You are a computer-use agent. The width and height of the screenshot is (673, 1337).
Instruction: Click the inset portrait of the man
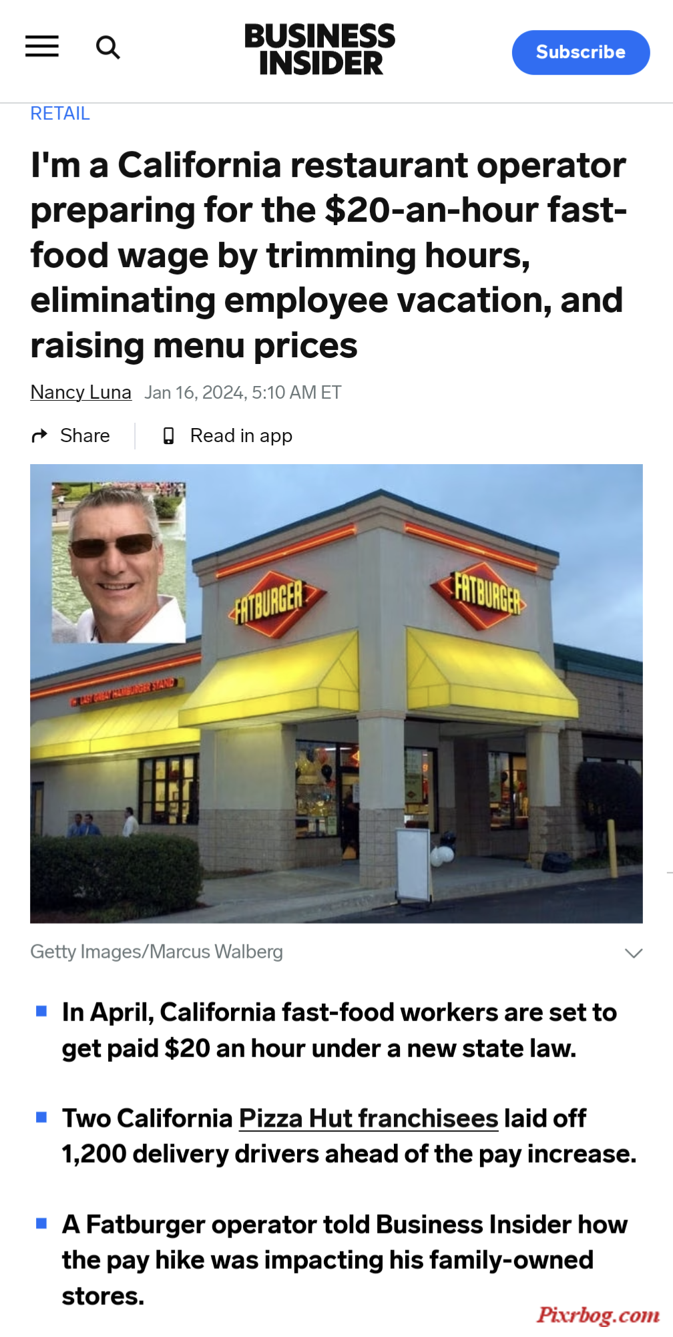point(119,562)
